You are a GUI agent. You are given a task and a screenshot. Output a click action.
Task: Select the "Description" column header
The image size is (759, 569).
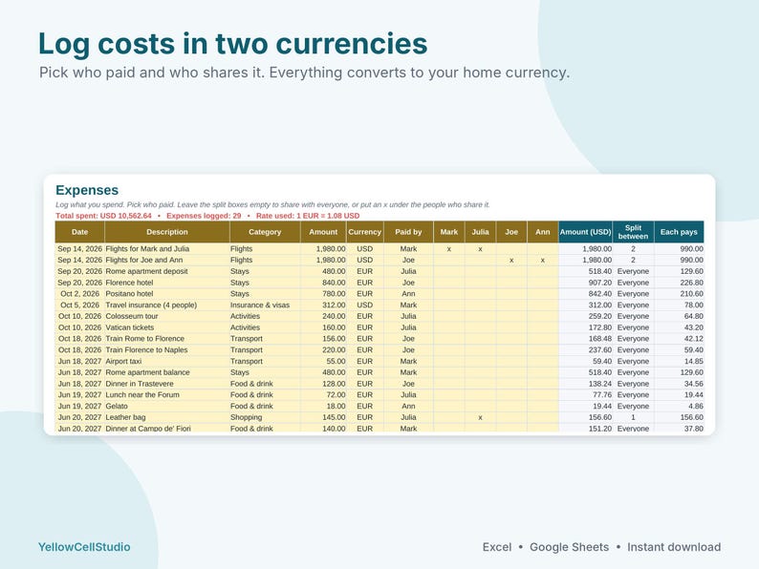(167, 232)
